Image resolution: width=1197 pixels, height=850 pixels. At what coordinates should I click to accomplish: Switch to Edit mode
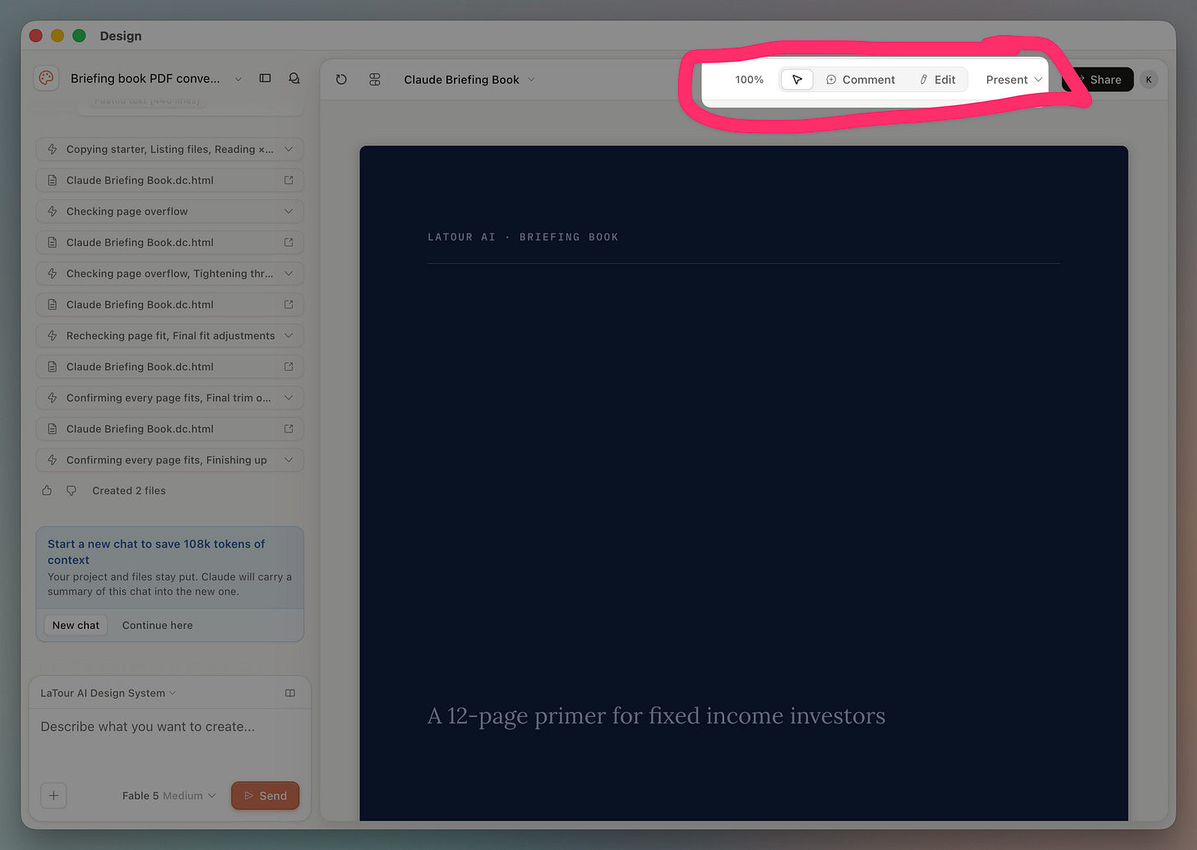937,80
